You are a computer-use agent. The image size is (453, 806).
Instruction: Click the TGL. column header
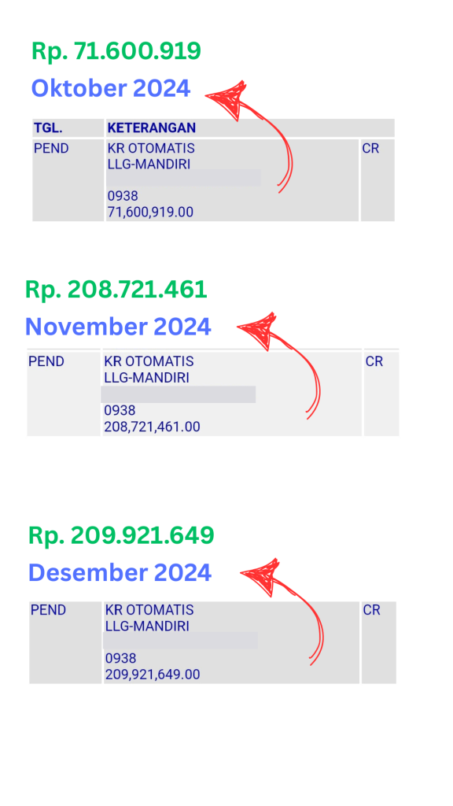tap(68, 128)
